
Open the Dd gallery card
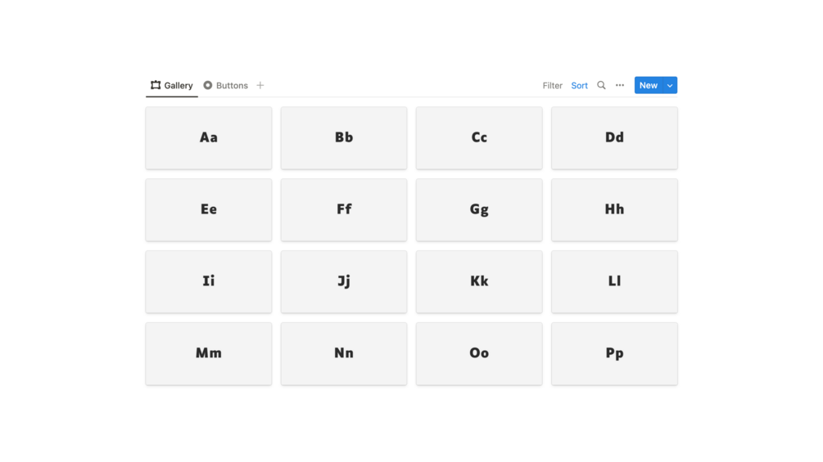pos(614,138)
